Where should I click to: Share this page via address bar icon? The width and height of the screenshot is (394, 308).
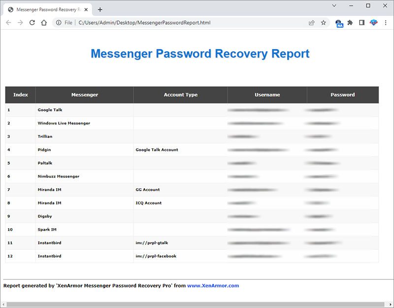point(312,23)
